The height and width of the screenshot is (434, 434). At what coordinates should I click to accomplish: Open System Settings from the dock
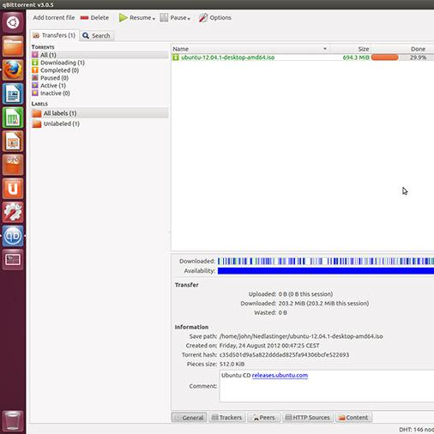tap(13, 212)
